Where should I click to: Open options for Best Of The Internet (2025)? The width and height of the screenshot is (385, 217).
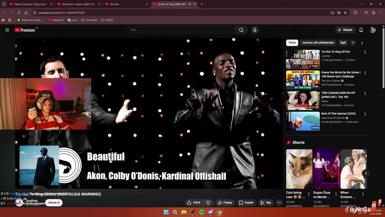click(365, 114)
